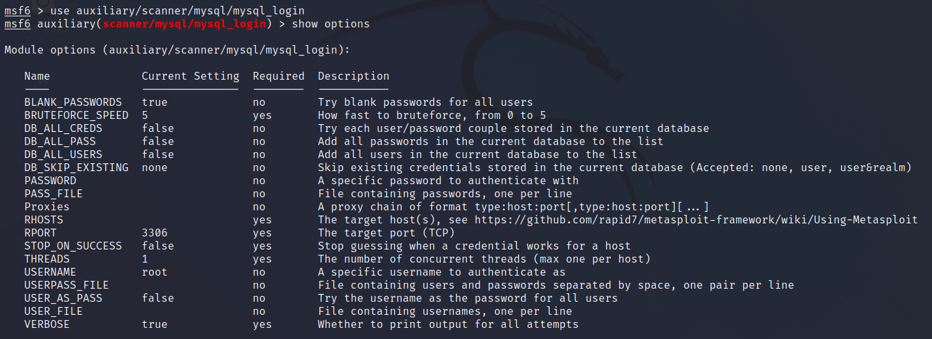Click the VERBOSE true setting
This screenshot has height=339, width=932.
pos(155,325)
